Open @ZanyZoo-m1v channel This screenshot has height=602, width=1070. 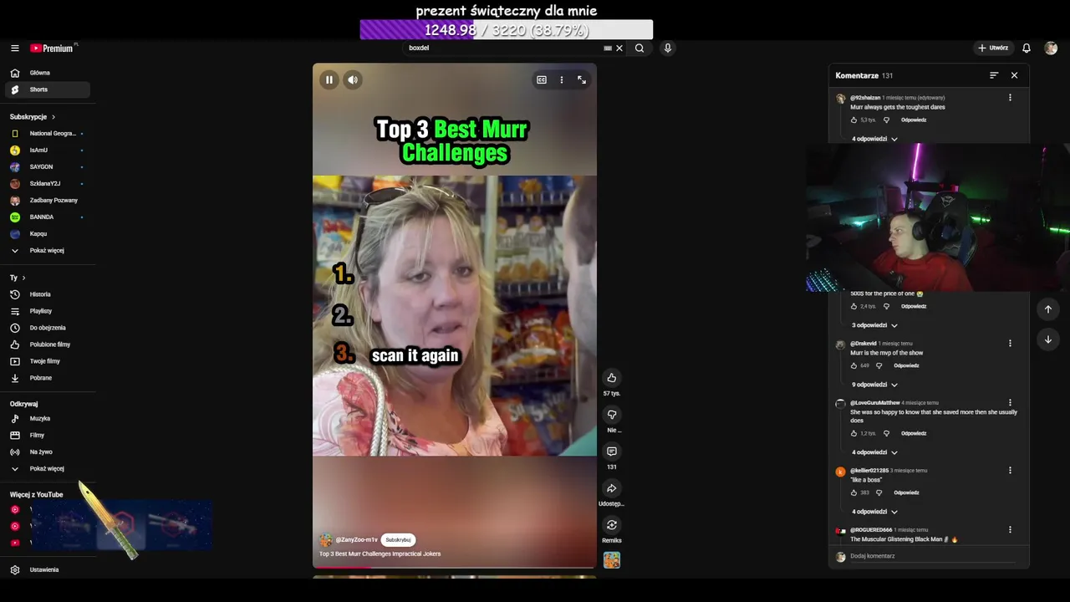pos(357,540)
